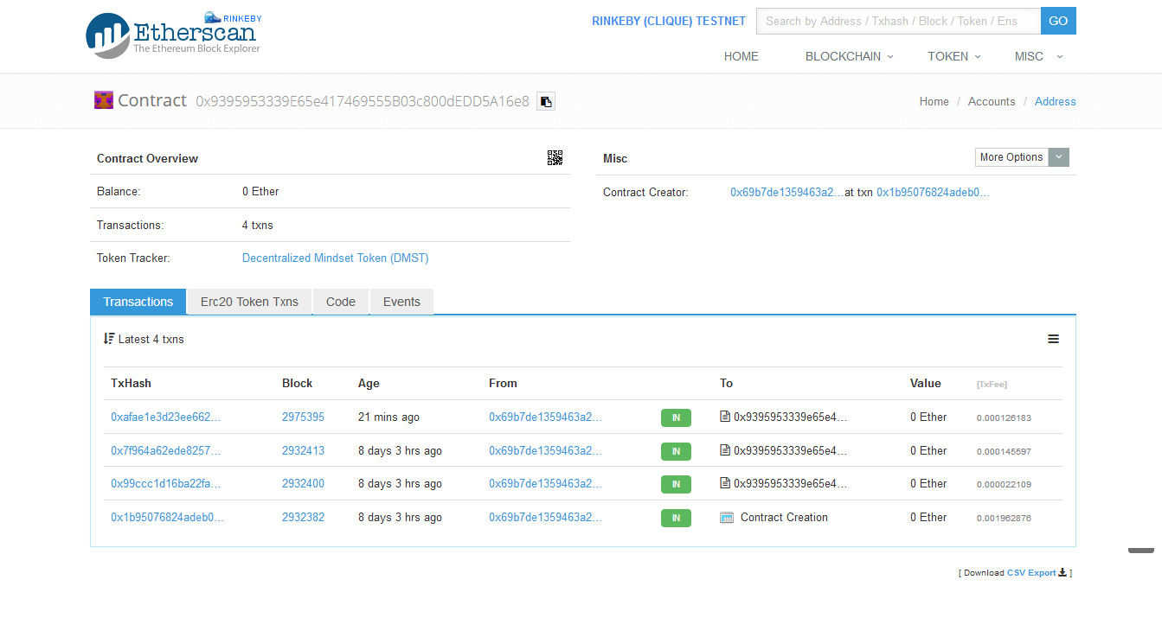Viewport: 1162px width, 637px height.
Task: Open creation txn 0x1b95076824adeb0 in Misc panel
Action: (933, 192)
